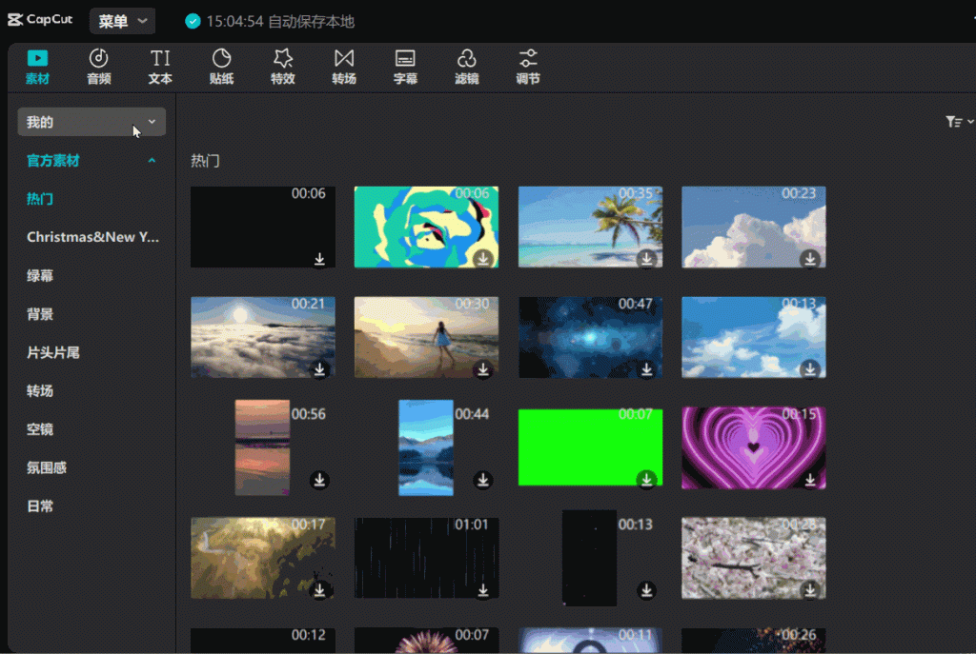
Task: Expand the 我的 dropdown selector
Action: pos(91,122)
